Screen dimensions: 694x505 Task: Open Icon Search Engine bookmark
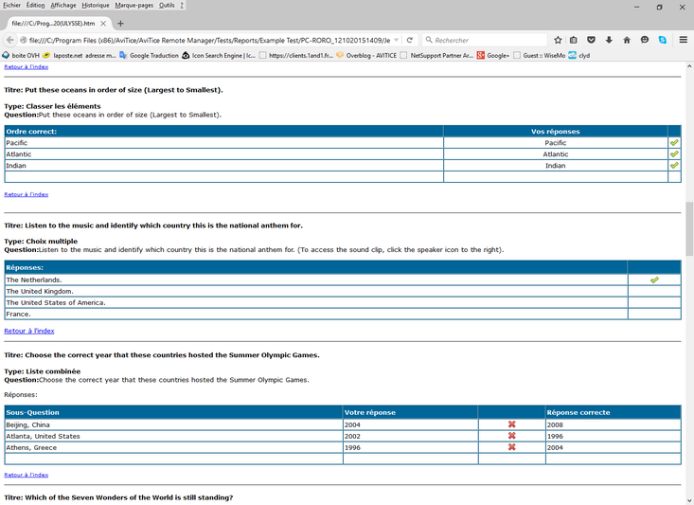point(219,55)
